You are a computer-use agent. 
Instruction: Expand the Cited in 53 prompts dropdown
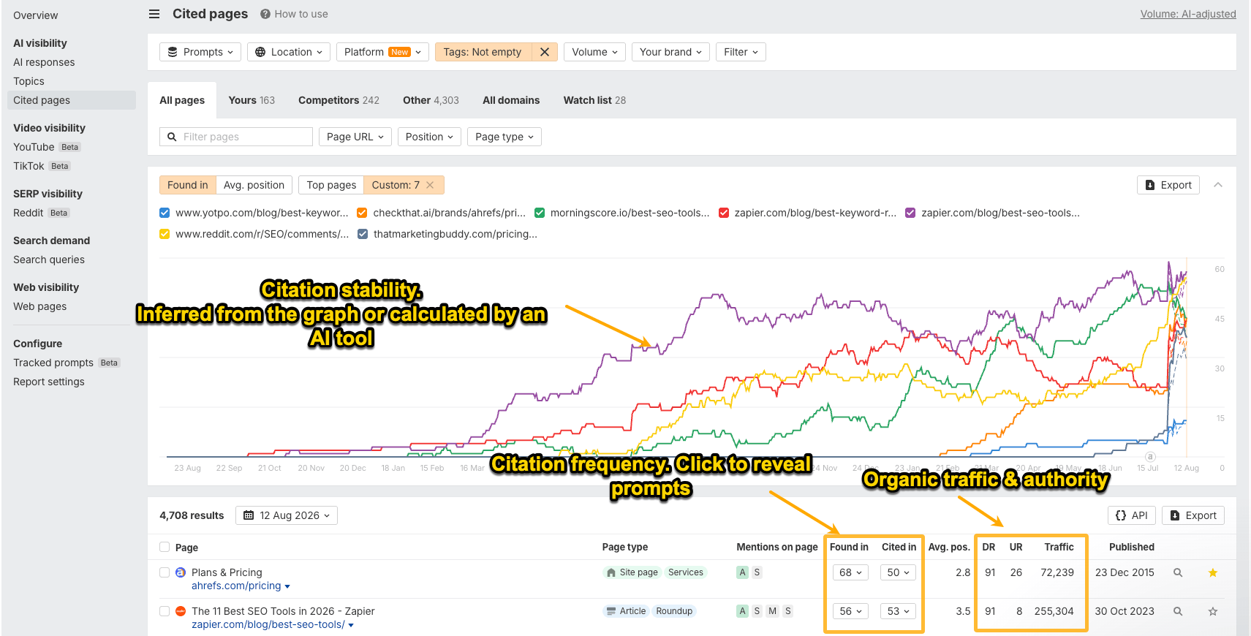pos(898,611)
